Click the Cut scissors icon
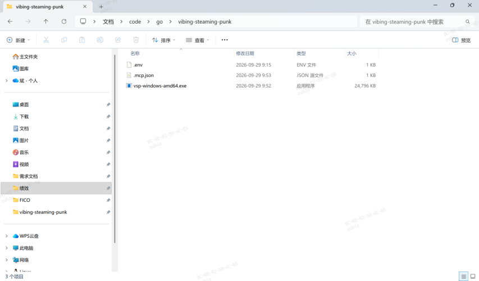This screenshot has width=479, height=281. [x=46, y=40]
